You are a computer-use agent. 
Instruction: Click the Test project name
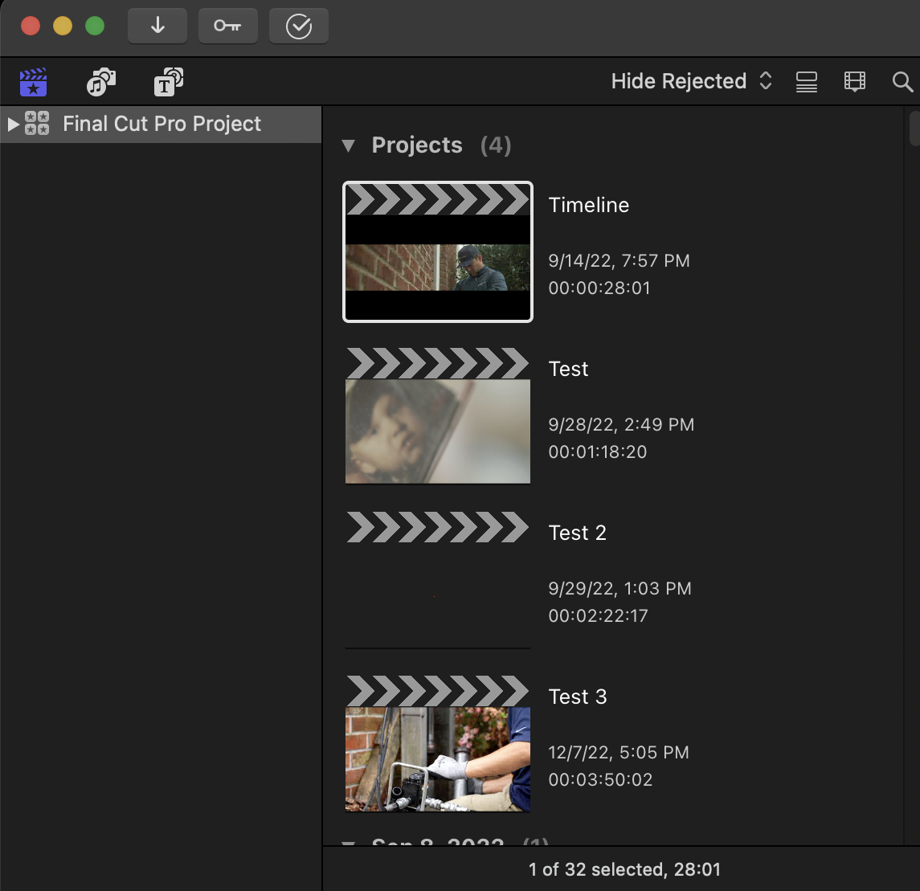point(568,369)
